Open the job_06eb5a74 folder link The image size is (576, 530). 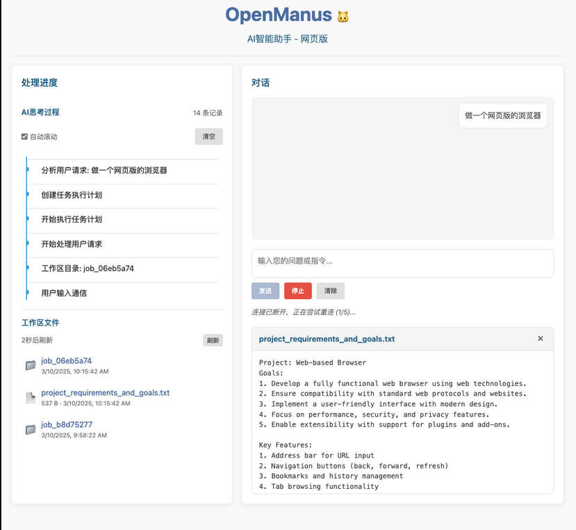pos(67,361)
